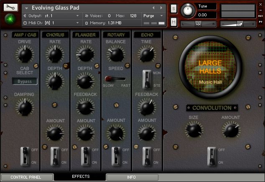Click the instrument volume slider

tap(238, 24)
